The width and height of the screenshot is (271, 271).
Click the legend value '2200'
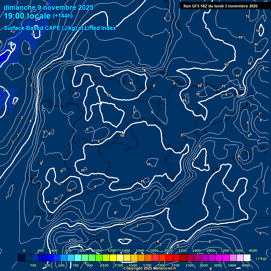click(182, 251)
